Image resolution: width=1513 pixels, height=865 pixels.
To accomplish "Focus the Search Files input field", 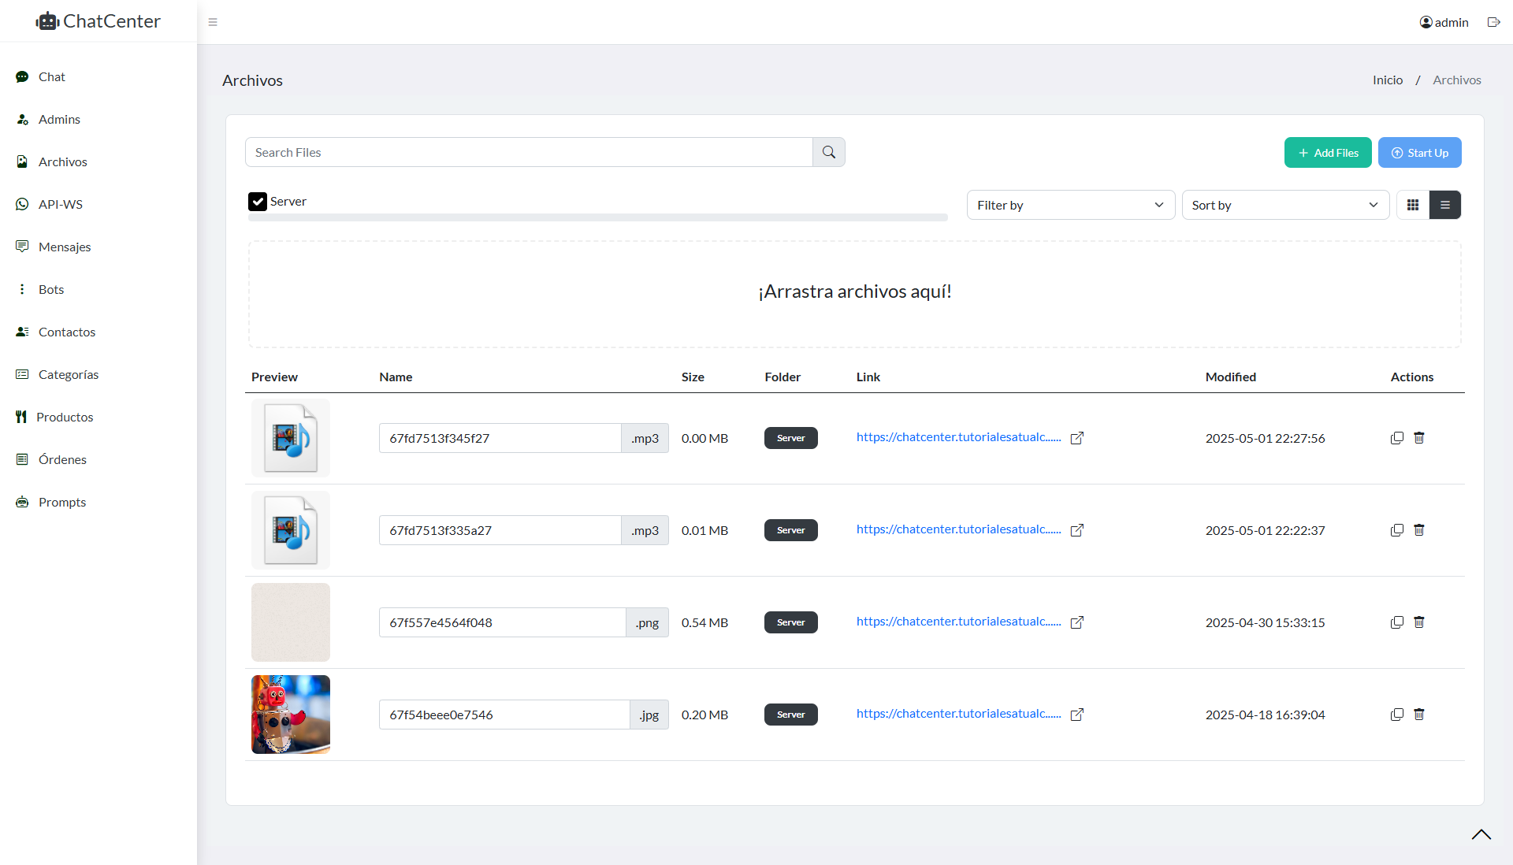I will pyautogui.click(x=529, y=152).
